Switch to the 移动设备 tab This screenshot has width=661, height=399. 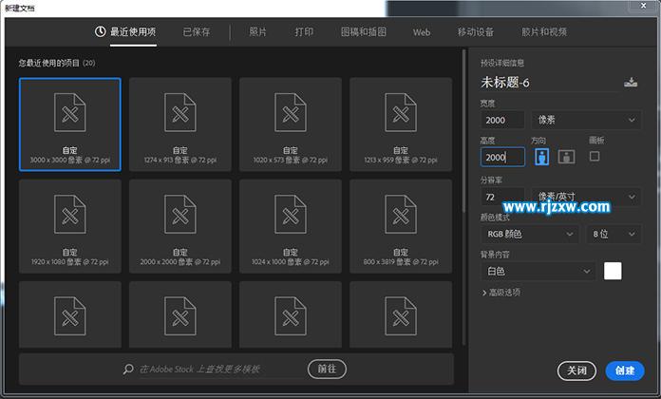476,31
